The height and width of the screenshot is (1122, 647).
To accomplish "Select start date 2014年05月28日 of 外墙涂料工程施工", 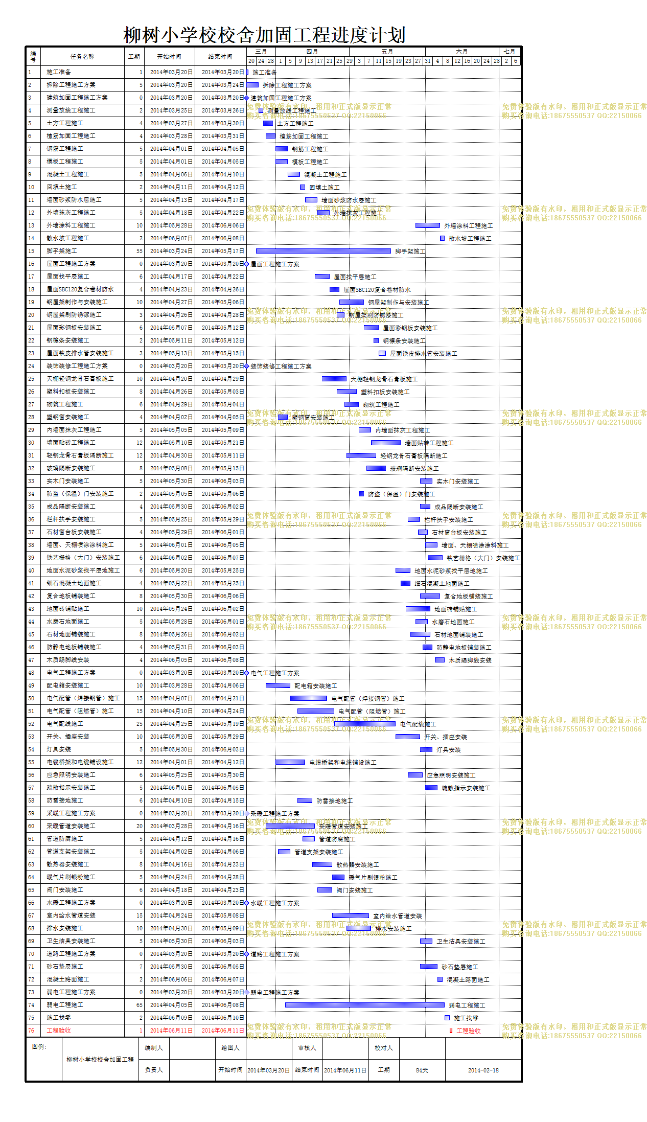I will [x=172, y=225].
